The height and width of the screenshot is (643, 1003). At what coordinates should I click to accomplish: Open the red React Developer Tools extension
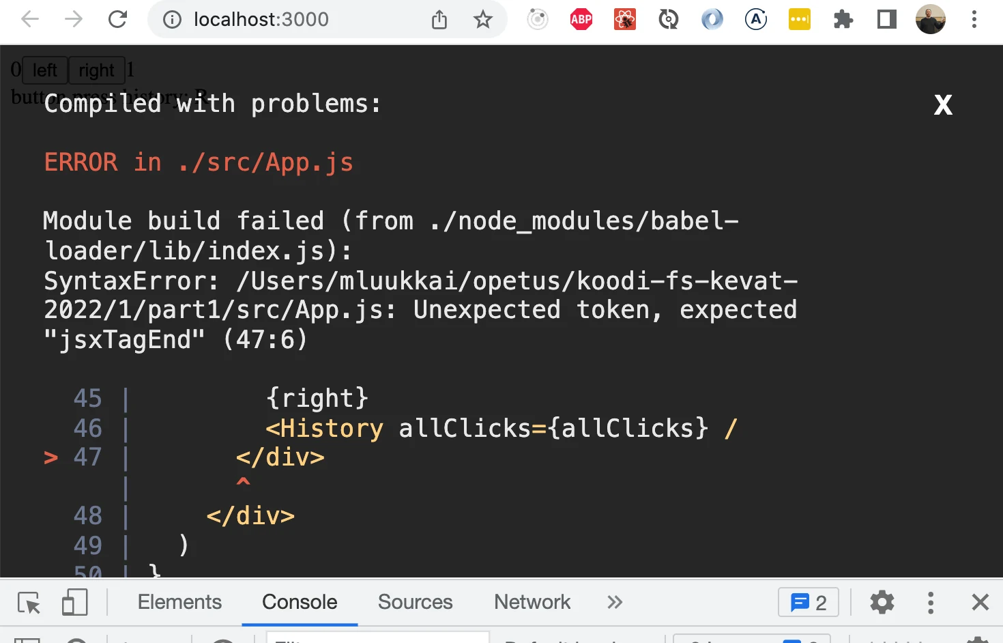(x=625, y=20)
